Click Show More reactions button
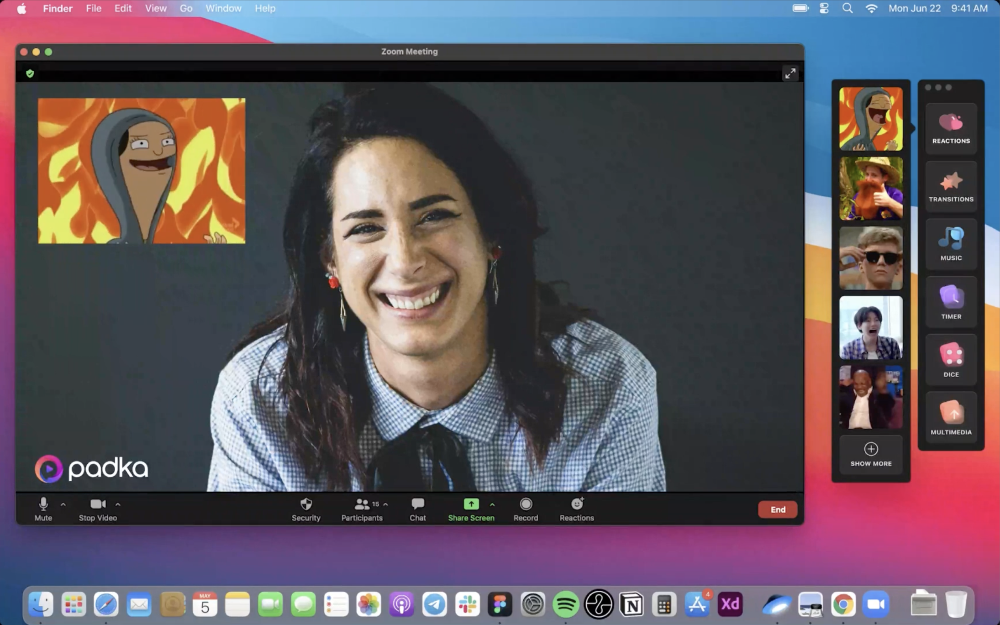 (871, 455)
